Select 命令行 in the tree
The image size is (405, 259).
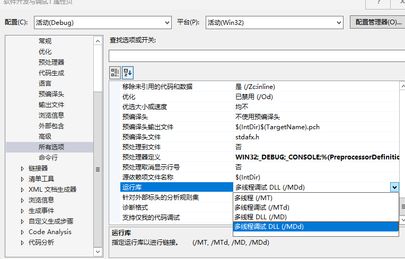48,157
